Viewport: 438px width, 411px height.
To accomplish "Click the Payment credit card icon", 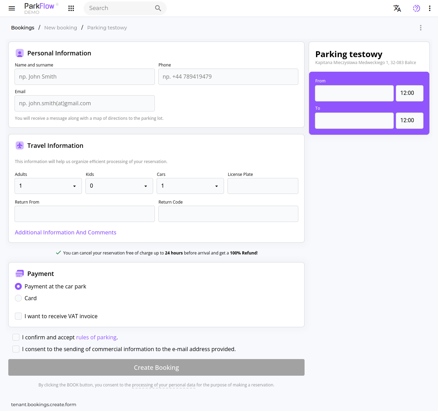I will tap(20, 274).
